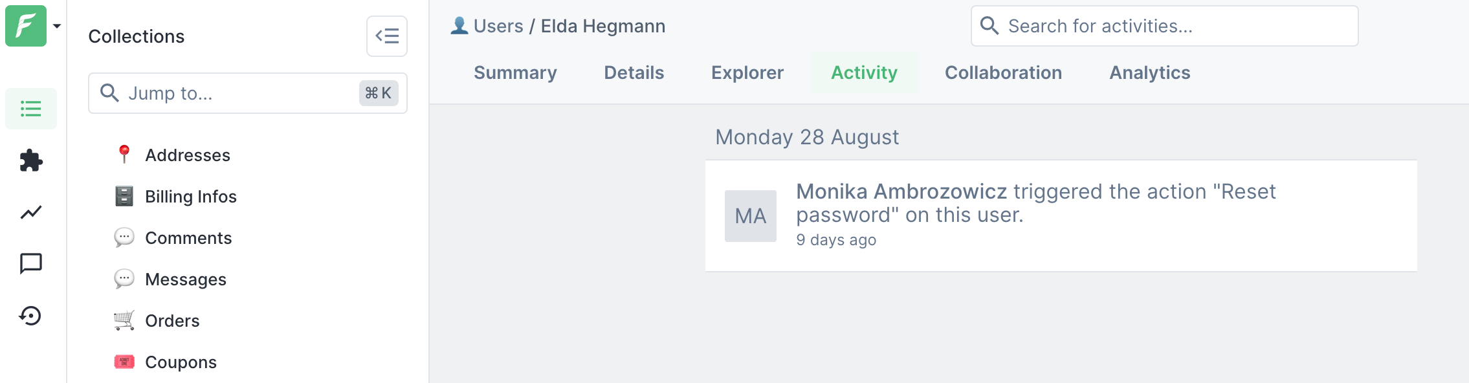Switch to the Details tab
This screenshot has height=383, width=1469.
click(634, 72)
